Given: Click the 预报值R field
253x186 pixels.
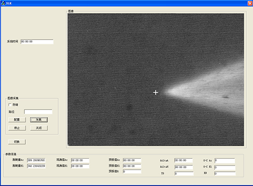Looking at the screenshot, I should (132, 171).
